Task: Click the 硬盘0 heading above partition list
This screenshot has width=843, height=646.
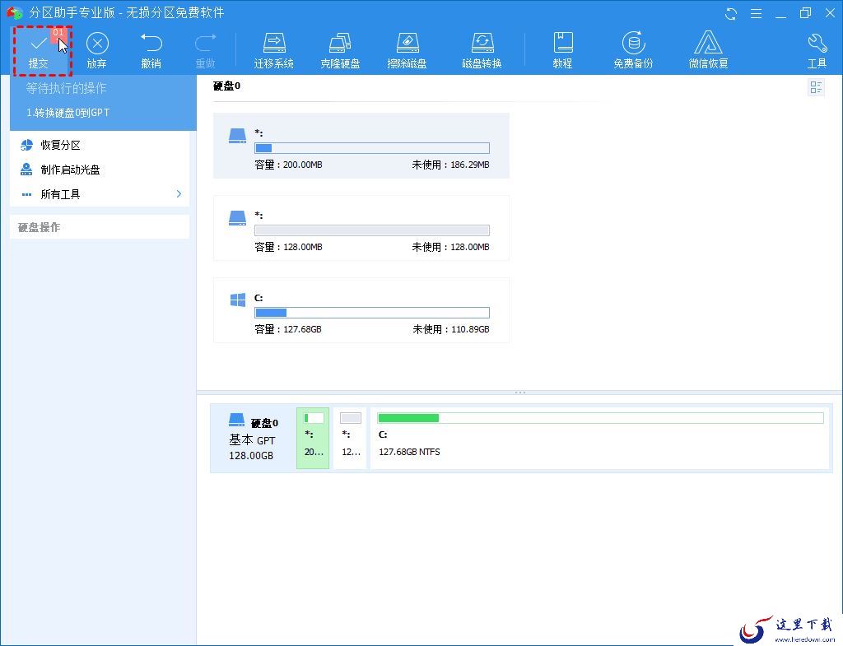Action: [227, 86]
